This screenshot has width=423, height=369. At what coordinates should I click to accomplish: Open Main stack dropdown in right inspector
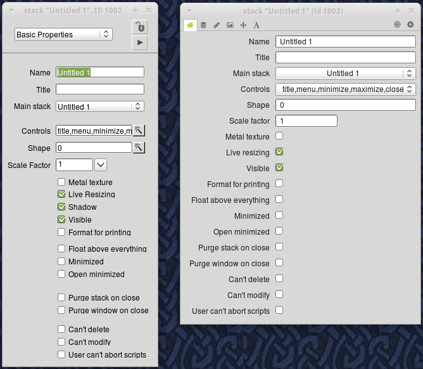346,74
